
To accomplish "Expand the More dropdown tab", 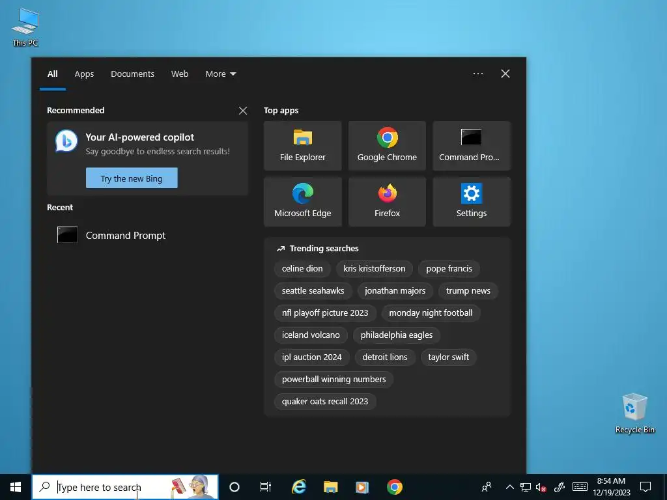I will tap(220, 74).
